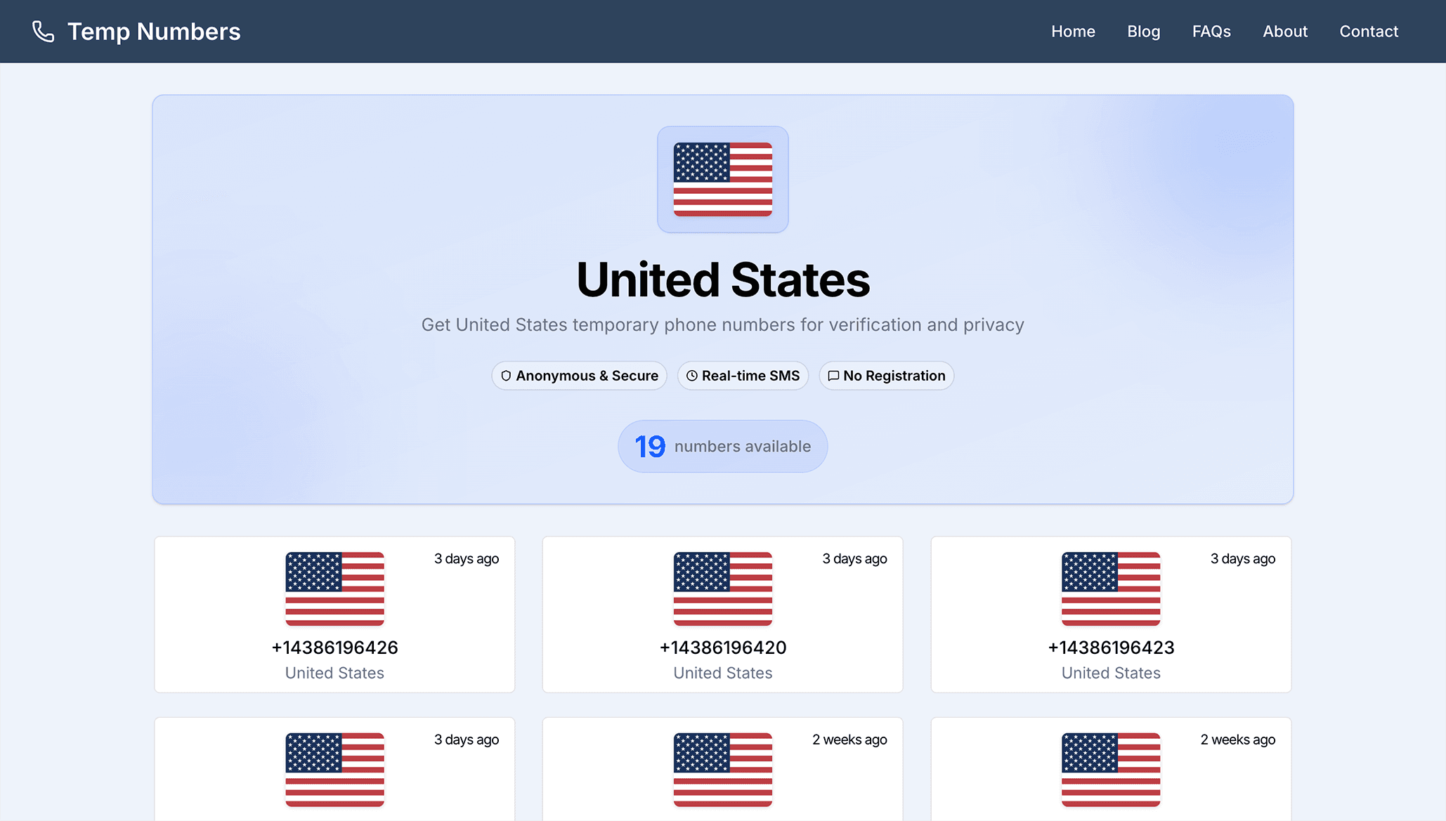The width and height of the screenshot is (1446, 821).
Task: Click the large United States flag in the banner
Action: 722,179
